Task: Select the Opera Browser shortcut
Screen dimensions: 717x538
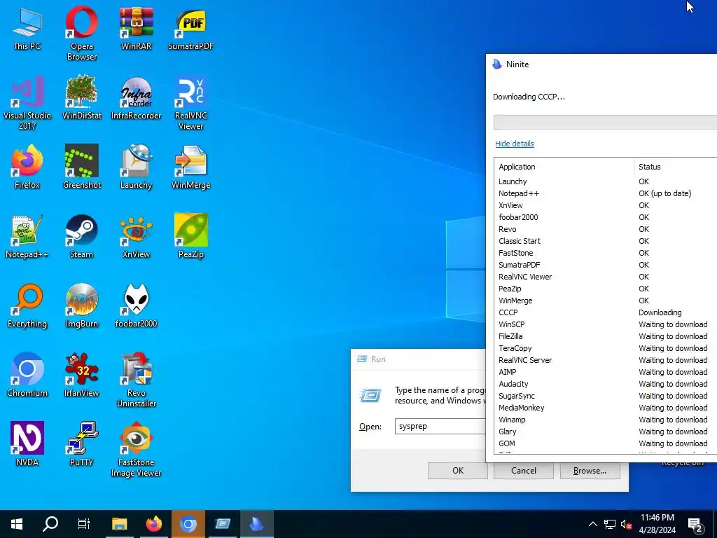Action: tap(81, 33)
